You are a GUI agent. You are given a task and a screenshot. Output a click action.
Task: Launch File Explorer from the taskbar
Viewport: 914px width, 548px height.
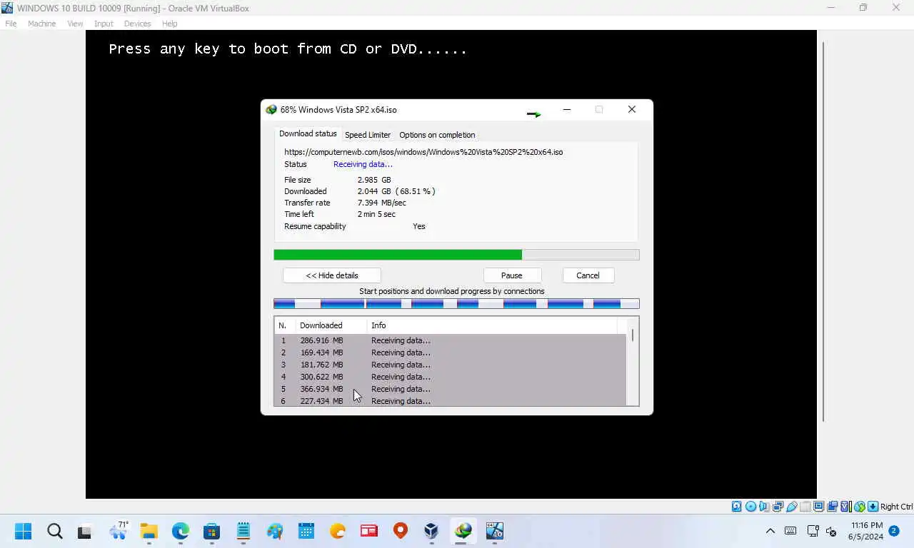[149, 531]
